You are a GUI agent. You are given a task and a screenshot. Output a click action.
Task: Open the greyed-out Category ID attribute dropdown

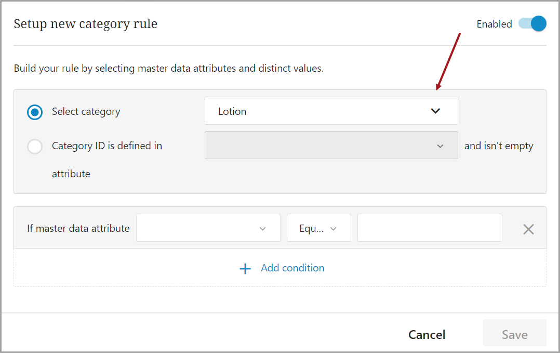coord(330,146)
